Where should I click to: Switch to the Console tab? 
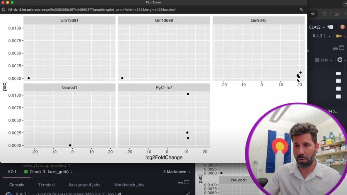[17, 185]
